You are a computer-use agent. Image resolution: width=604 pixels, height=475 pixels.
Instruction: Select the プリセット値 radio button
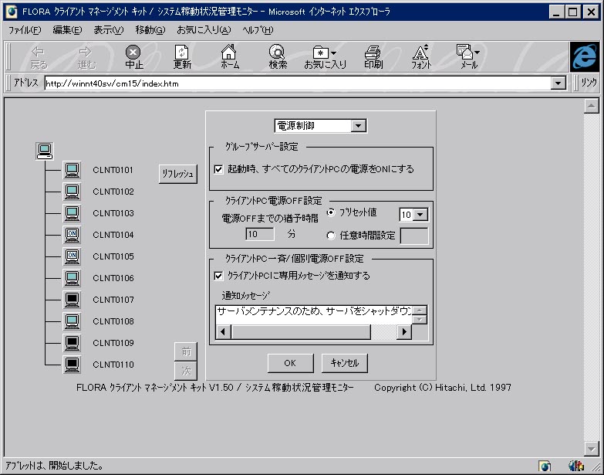pyautogui.click(x=331, y=213)
